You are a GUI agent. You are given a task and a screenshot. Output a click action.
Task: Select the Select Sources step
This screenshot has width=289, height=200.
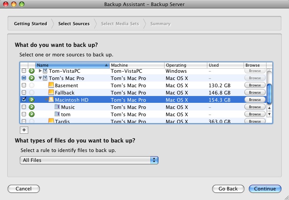74,24
